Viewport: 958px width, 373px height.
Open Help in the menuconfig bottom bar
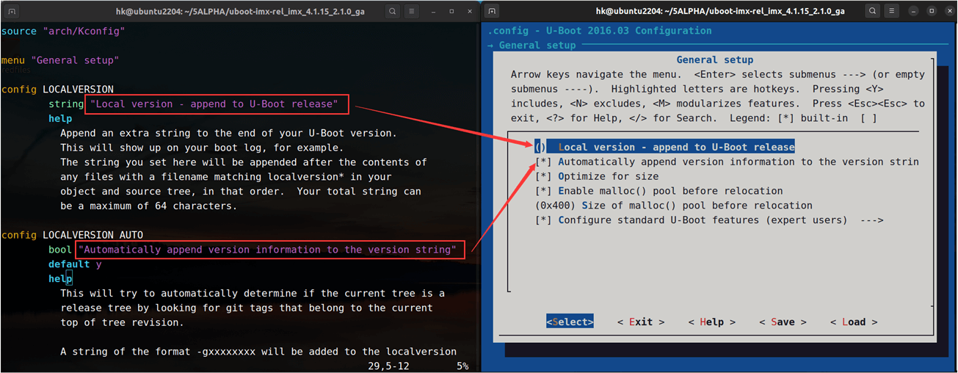point(711,322)
